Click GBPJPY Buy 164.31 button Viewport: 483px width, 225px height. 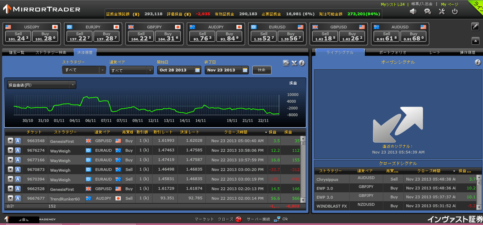point(168,37)
